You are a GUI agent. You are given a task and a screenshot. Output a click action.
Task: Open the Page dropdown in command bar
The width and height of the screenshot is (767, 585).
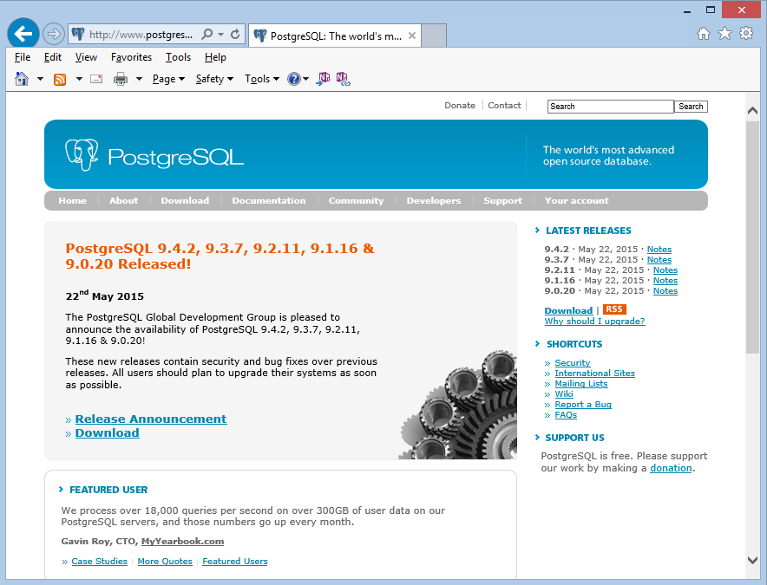coord(168,79)
